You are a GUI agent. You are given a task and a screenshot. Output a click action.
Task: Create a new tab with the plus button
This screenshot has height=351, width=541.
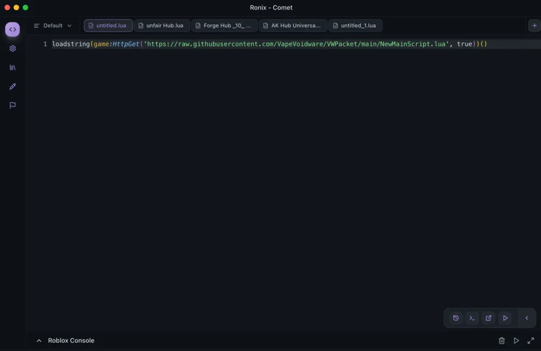point(534,25)
